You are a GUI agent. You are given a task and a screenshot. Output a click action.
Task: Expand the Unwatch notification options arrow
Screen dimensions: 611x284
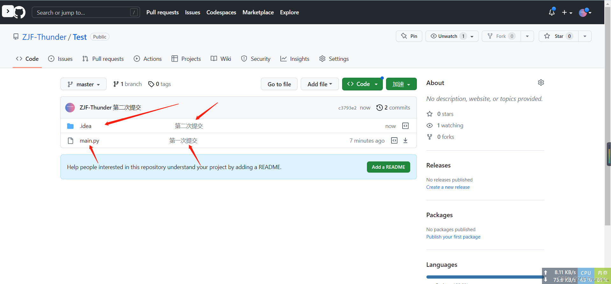click(472, 36)
